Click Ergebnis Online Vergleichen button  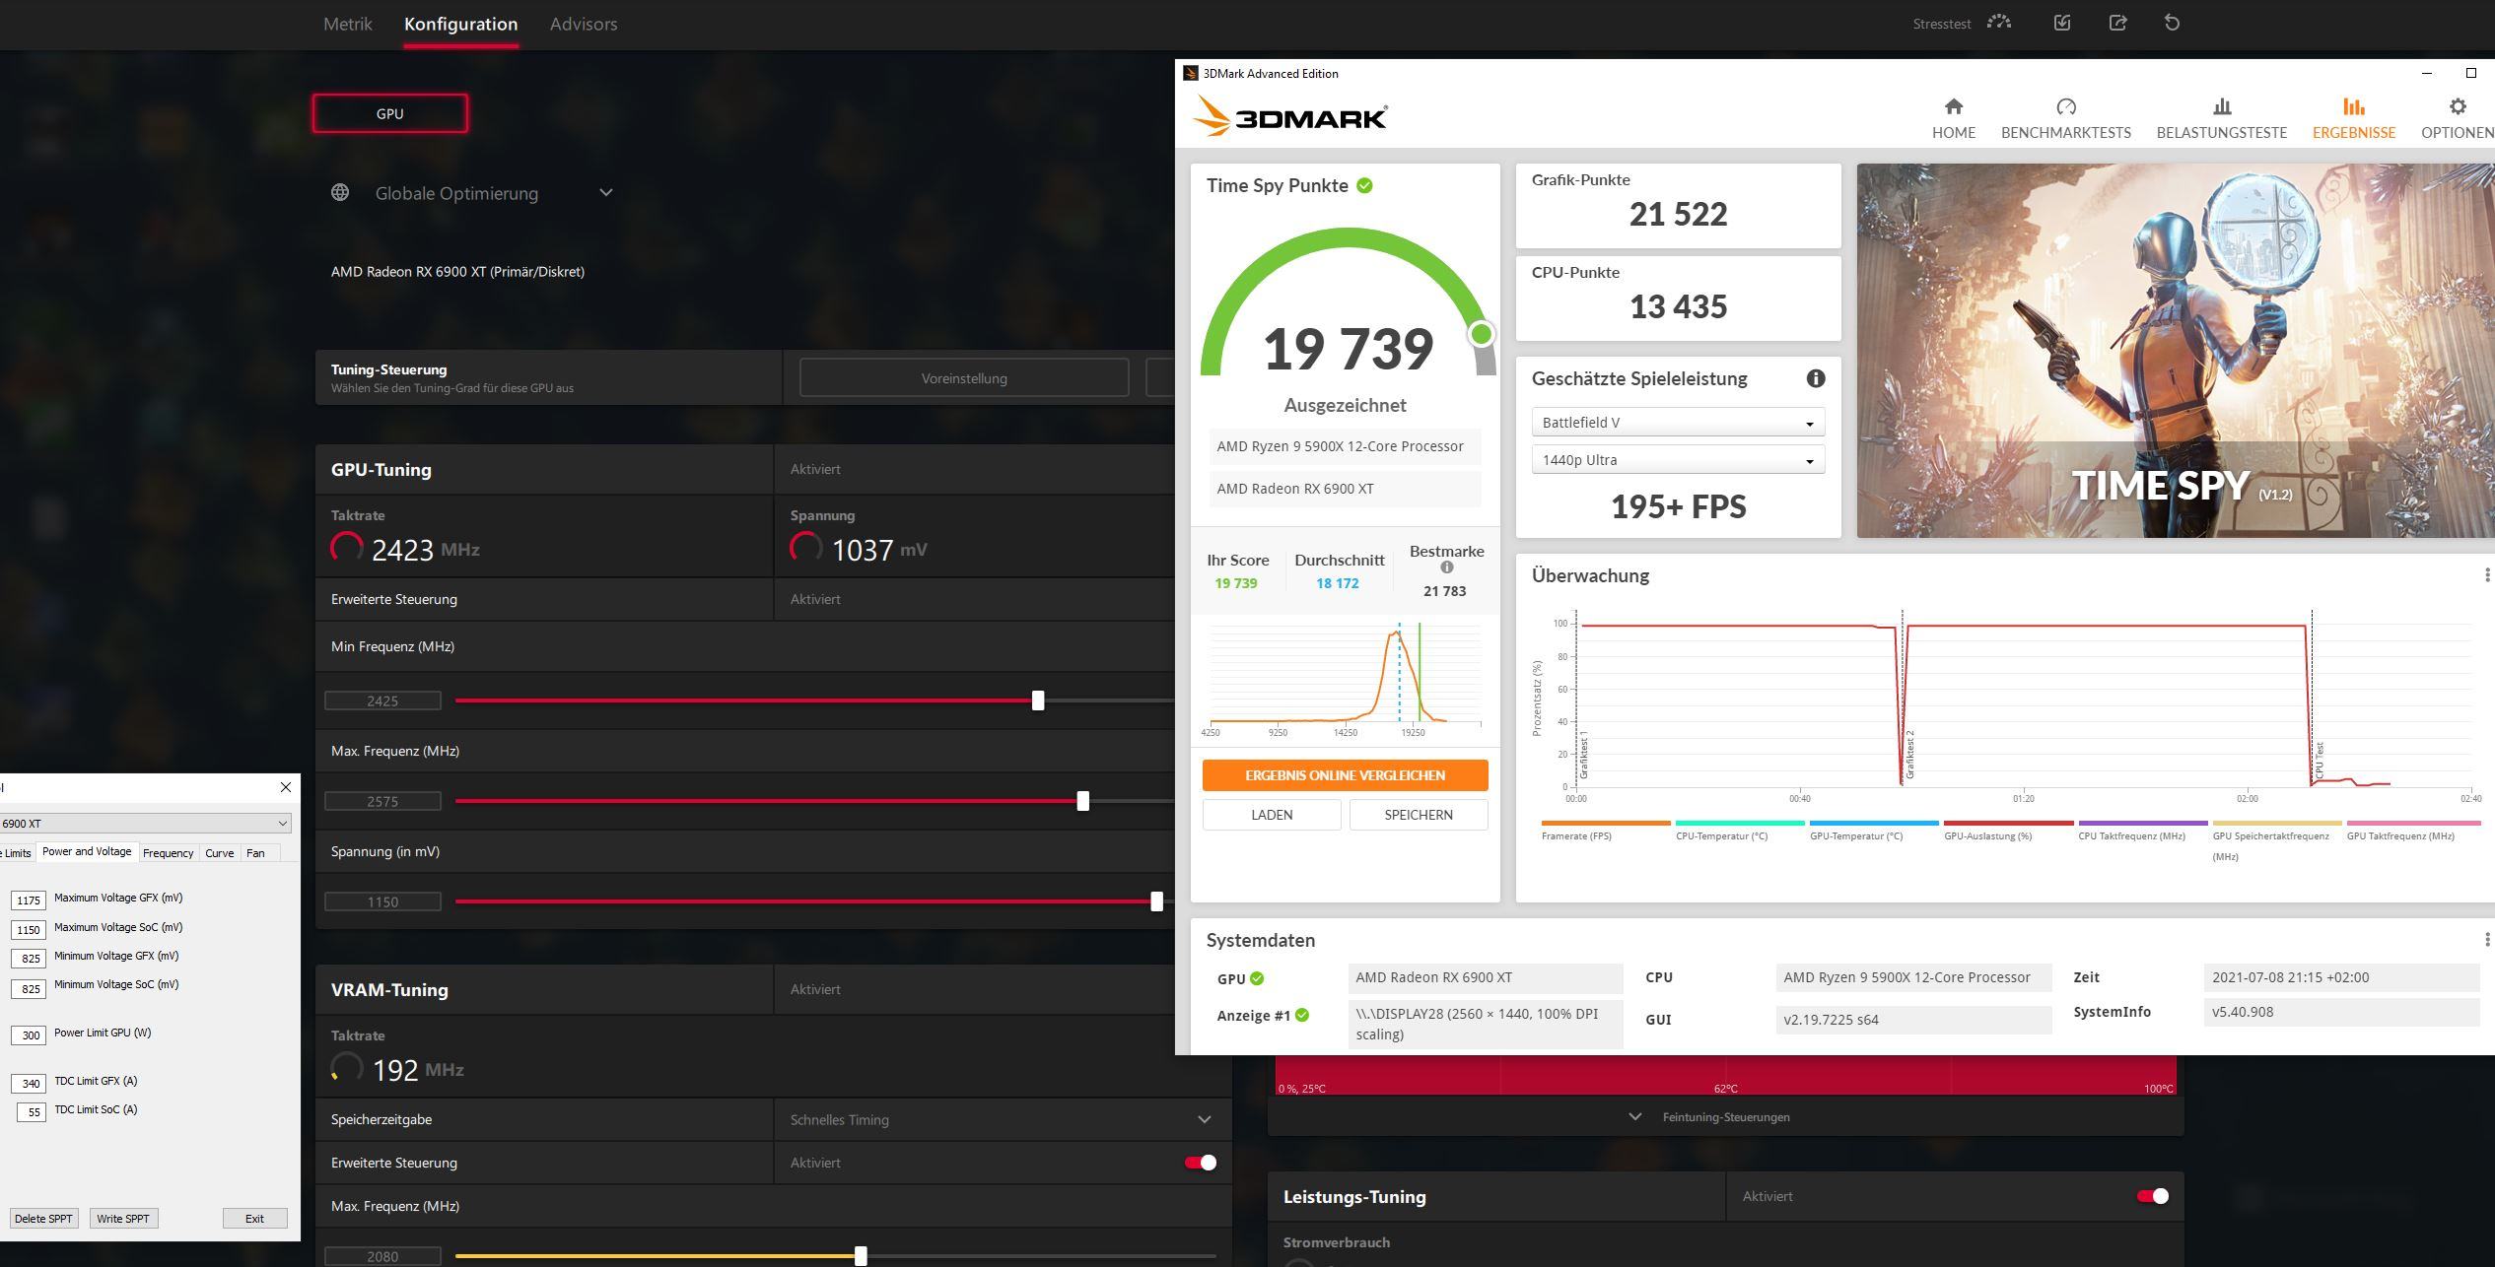1344,775
